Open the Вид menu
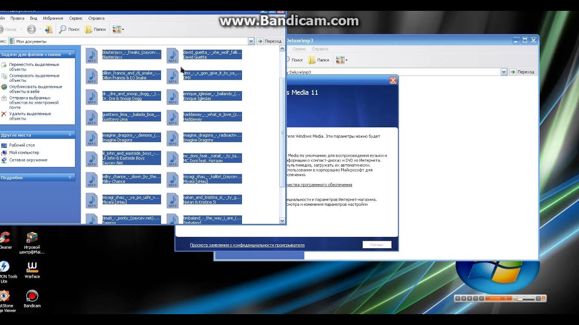 pyautogui.click(x=33, y=19)
